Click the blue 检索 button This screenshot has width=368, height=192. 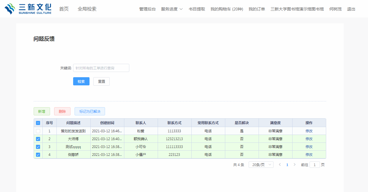pyautogui.click(x=81, y=82)
